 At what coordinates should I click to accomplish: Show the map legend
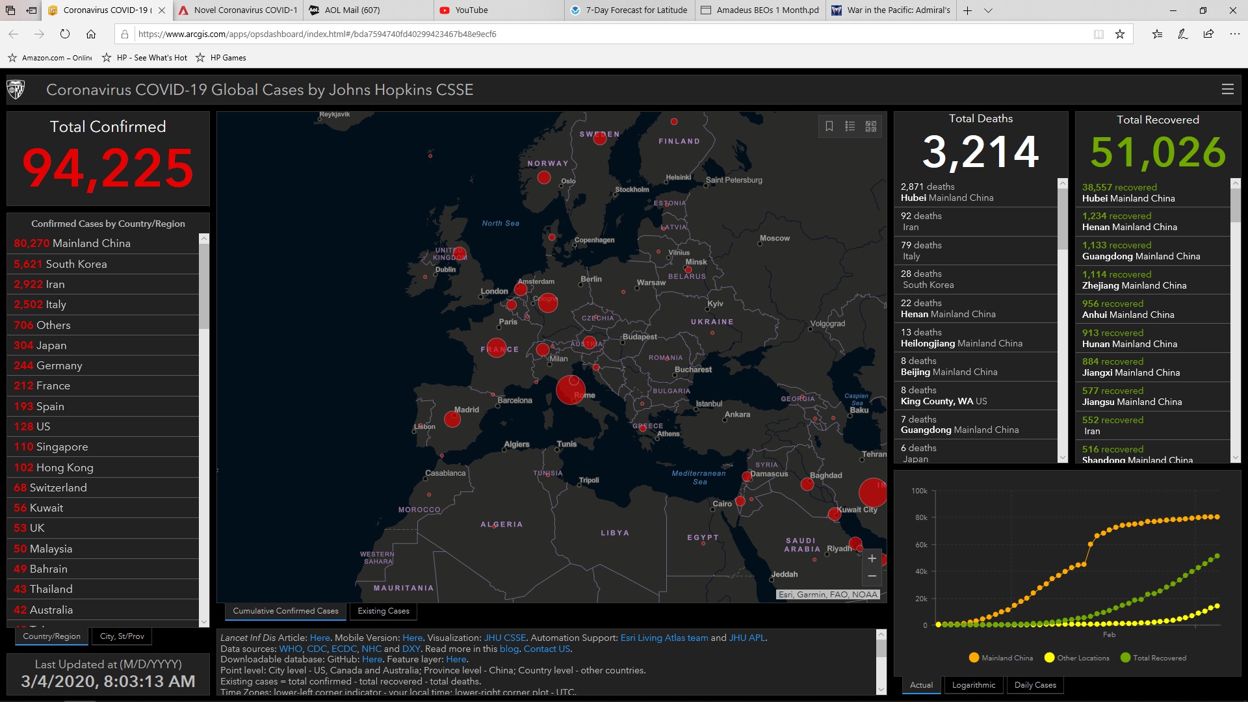pyautogui.click(x=850, y=126)
